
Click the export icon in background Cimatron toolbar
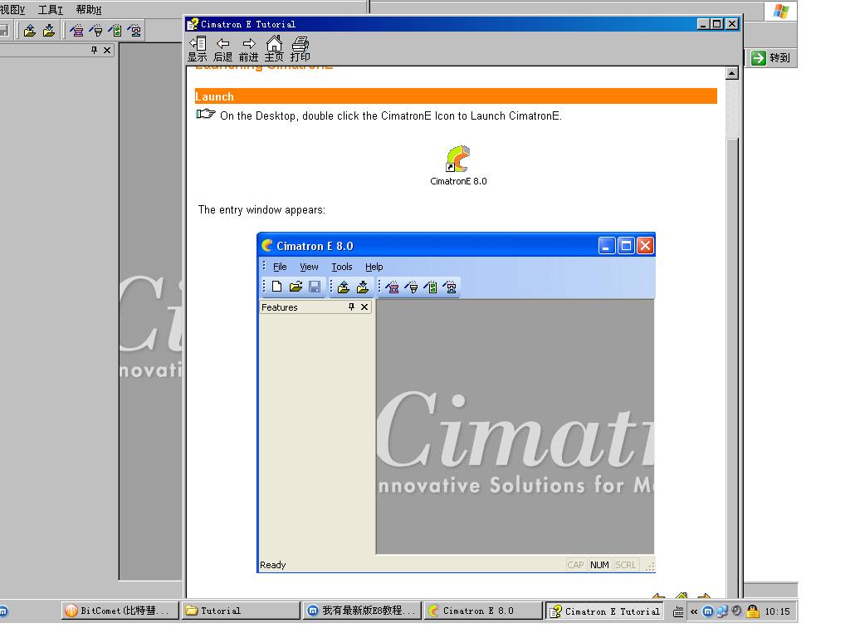pos(30,31)
